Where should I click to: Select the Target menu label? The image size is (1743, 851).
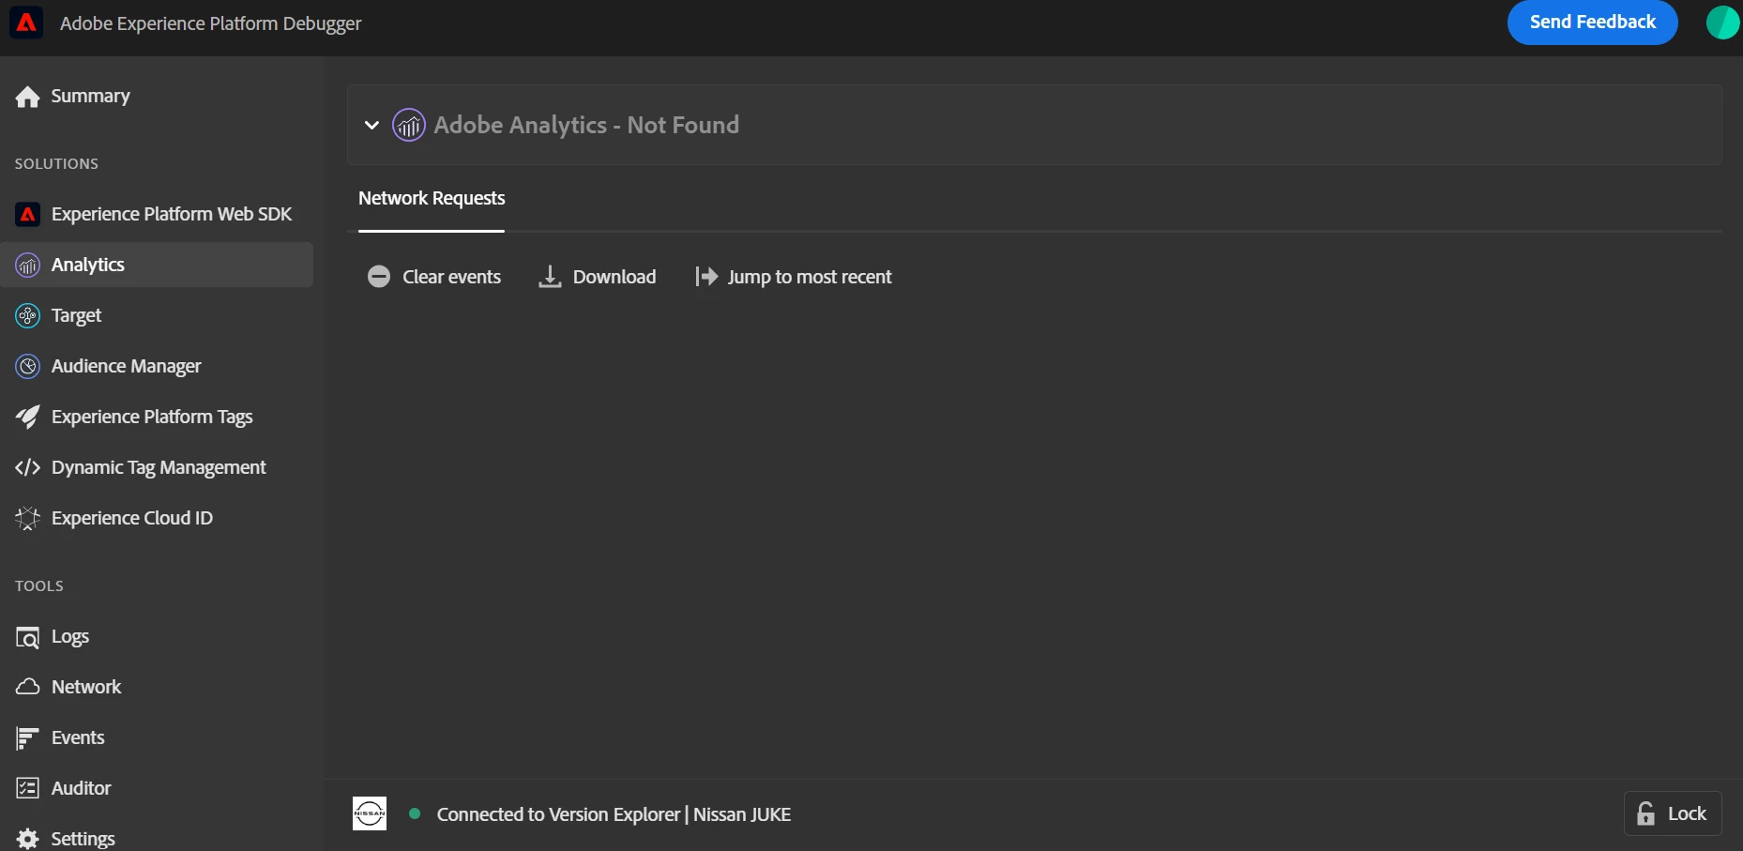point(77,316)
